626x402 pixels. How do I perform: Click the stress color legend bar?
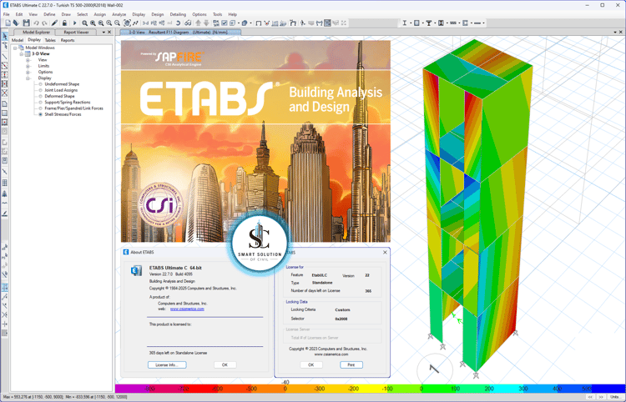tap(370, 389)
